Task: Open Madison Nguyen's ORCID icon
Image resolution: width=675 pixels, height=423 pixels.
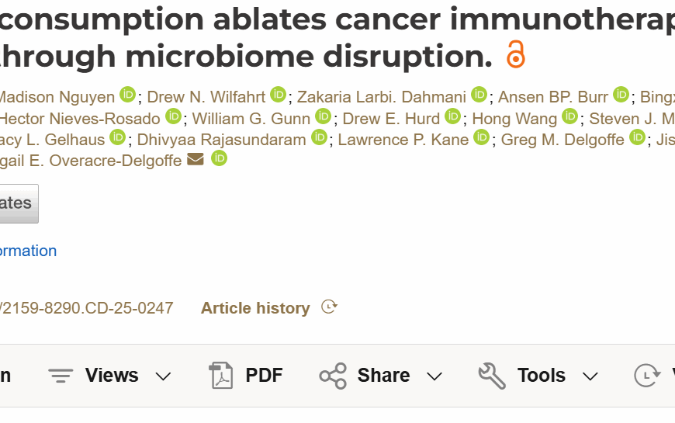Action: 127,95
